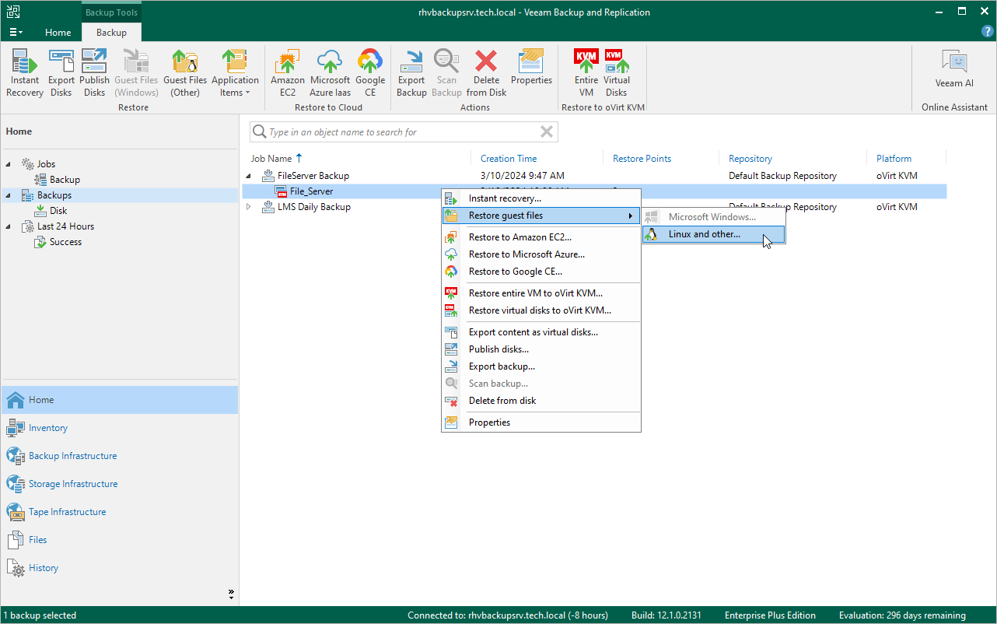
Task: Select the LMS Daily Backup row
Action: click(594, 207)
